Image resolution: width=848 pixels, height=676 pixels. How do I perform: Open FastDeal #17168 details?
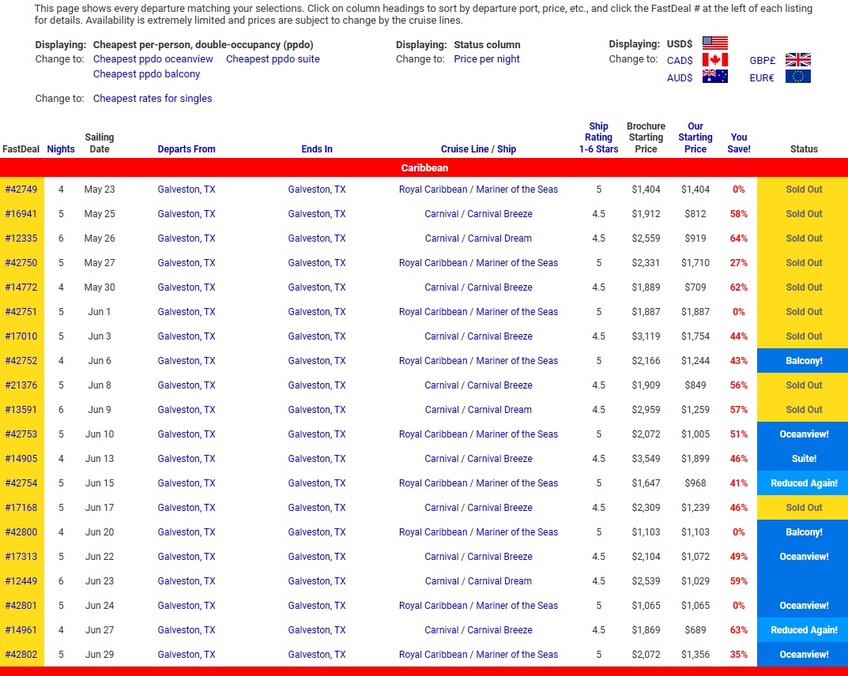tap(21, 508)
